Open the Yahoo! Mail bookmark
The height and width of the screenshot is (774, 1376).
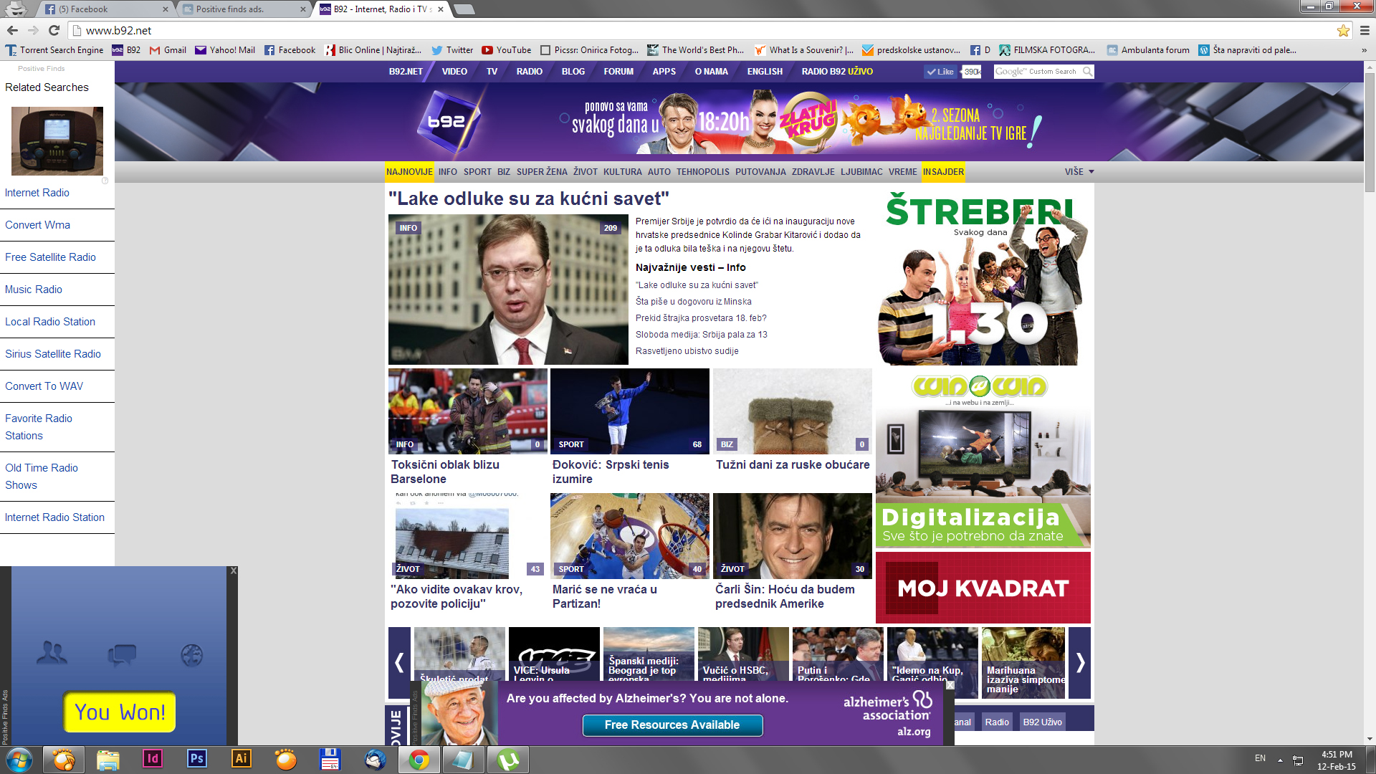225,50
